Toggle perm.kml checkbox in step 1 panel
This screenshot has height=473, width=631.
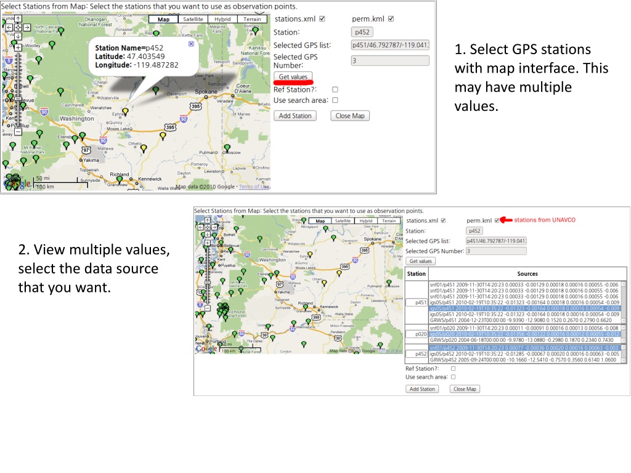tap(391, 18)
